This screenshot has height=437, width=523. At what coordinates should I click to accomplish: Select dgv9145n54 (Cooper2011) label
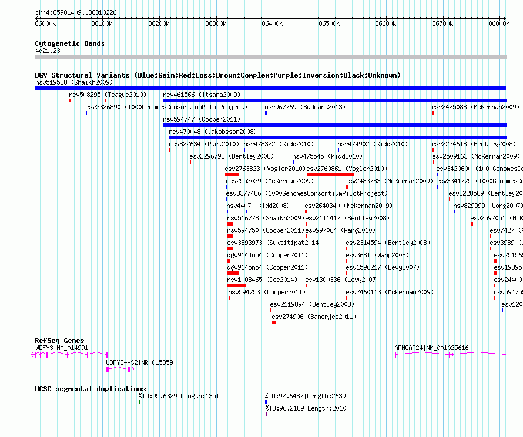[267, 267]
